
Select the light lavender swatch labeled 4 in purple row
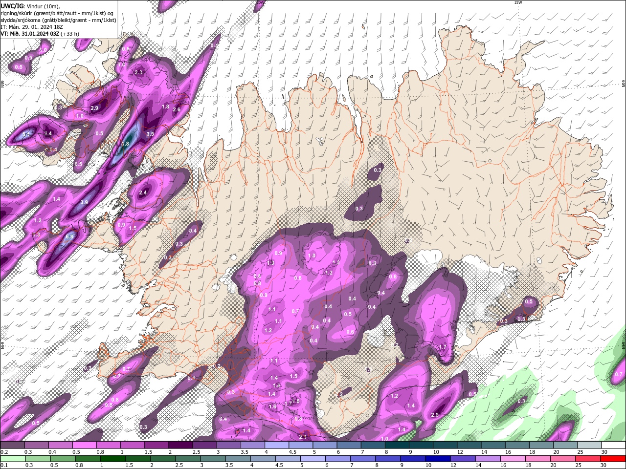click(276, 445)
